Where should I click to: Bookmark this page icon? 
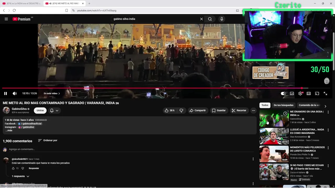point(66,10)
